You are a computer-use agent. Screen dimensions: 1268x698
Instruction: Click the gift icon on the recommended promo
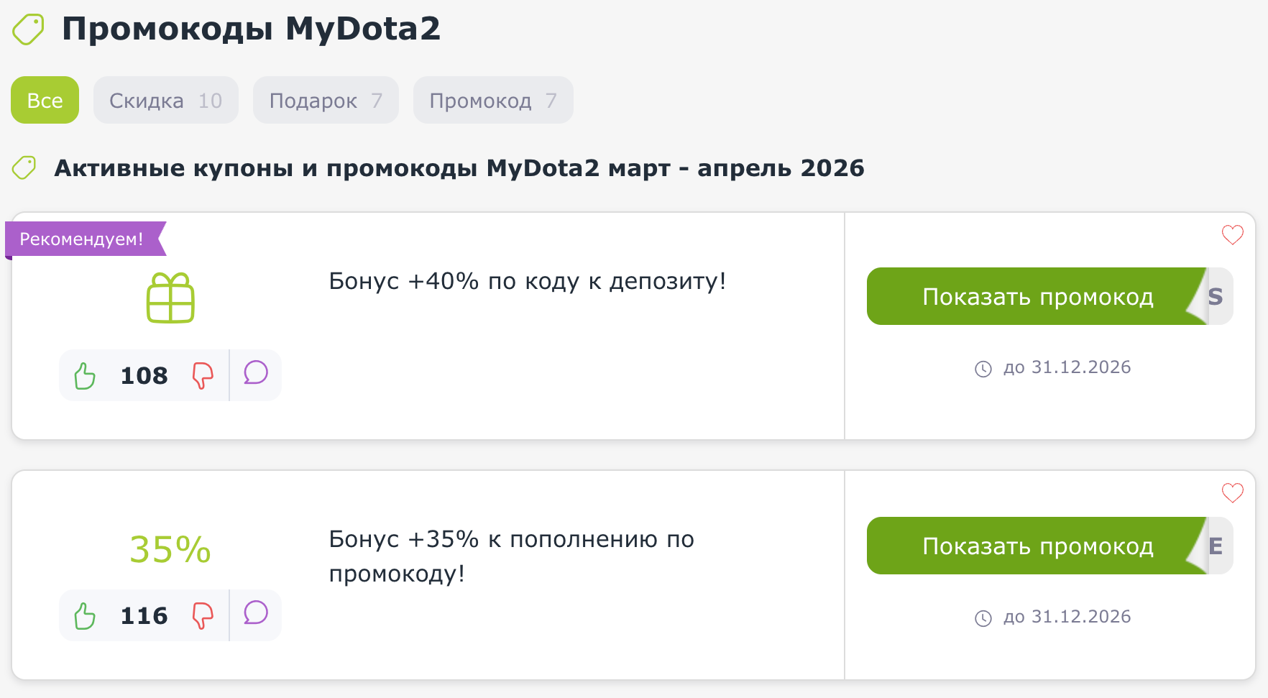pyautogui.click(x=170, y=297)
